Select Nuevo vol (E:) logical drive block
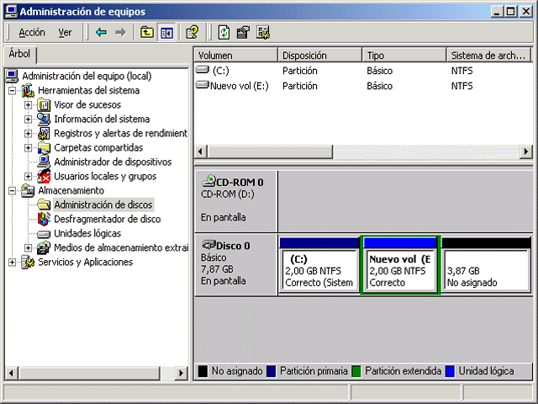The image size is (538, 404). (x=400, y=265)
